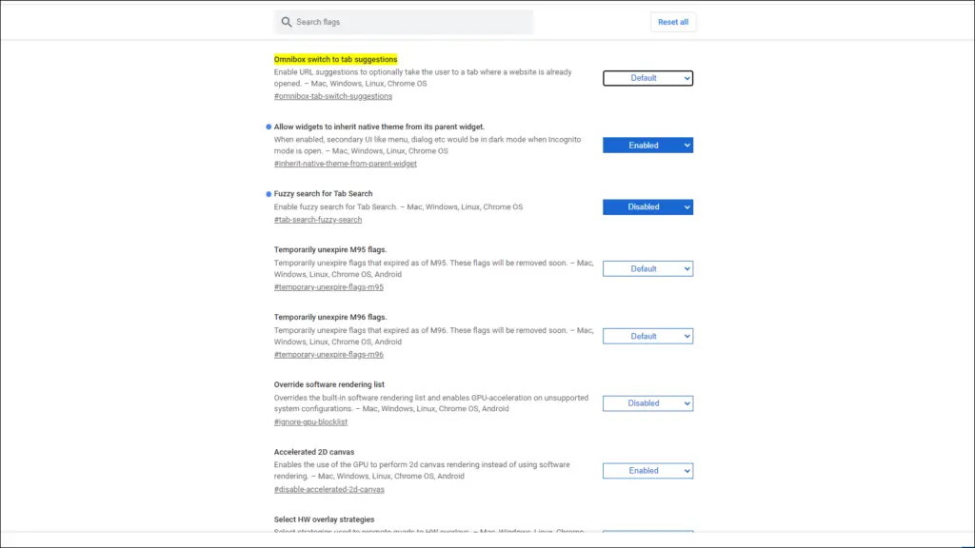Follow the #ignore-gpu-blocklist link
The image size is (975, 548).
(x=310, y=422)
